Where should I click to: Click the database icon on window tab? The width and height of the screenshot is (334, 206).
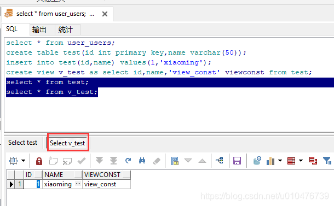[9, 13]
